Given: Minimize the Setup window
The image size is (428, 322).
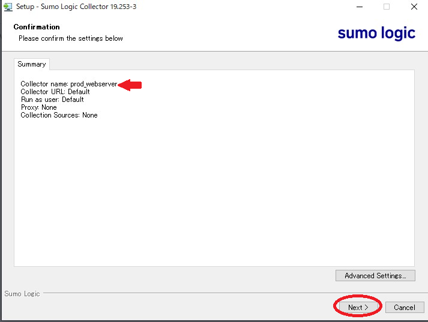Looking at the screenshot, I should 360,7.
